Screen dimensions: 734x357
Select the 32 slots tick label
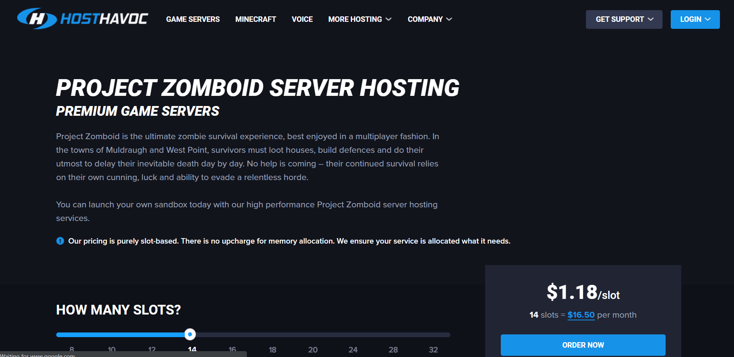point(433,350)
